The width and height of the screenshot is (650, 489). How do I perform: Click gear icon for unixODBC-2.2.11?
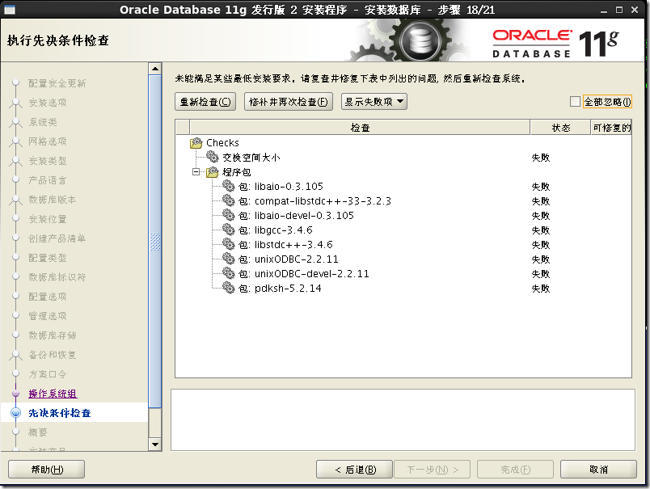click(x=229, y=258)
